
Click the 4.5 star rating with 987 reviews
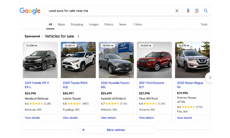(x=76, y=104)
